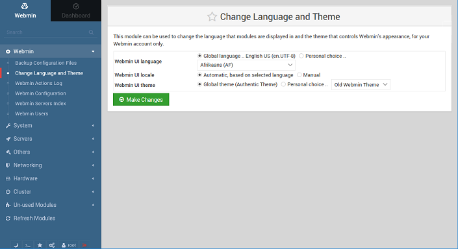Viewport: 458px width, 249px height.
Task: Click the Make Changes button
Action: [141, 99]
